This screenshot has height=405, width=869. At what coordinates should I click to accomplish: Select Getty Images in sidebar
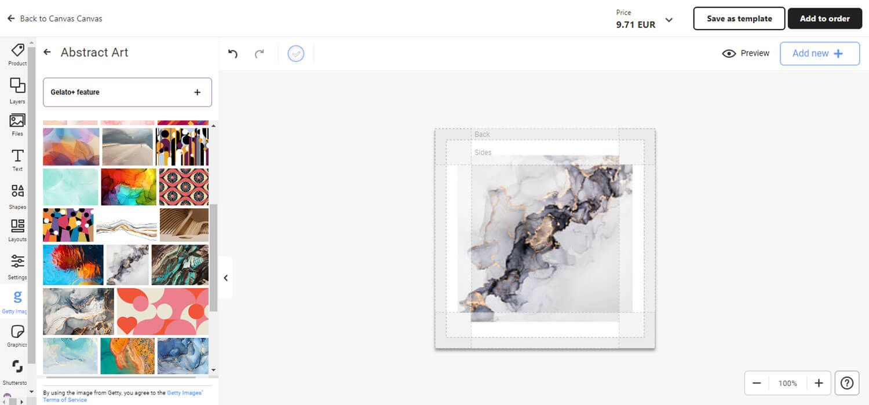tap(16, 302)
